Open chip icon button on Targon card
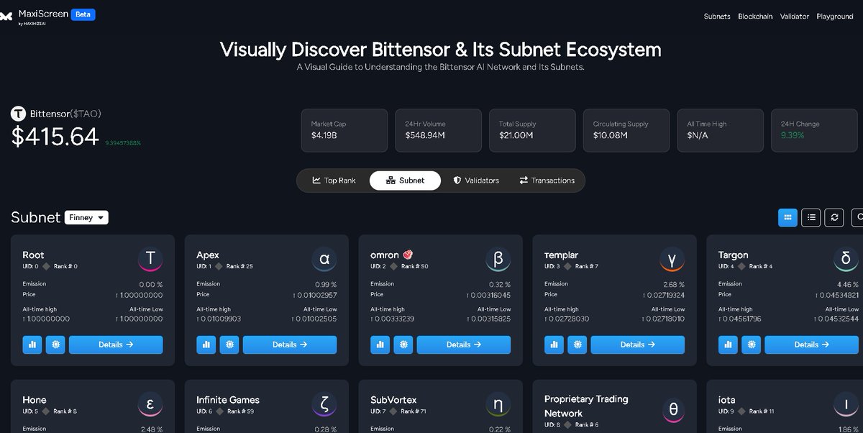The height and width of the screenshot is (433, 863). pyautogui.click(x=752, y=345)
